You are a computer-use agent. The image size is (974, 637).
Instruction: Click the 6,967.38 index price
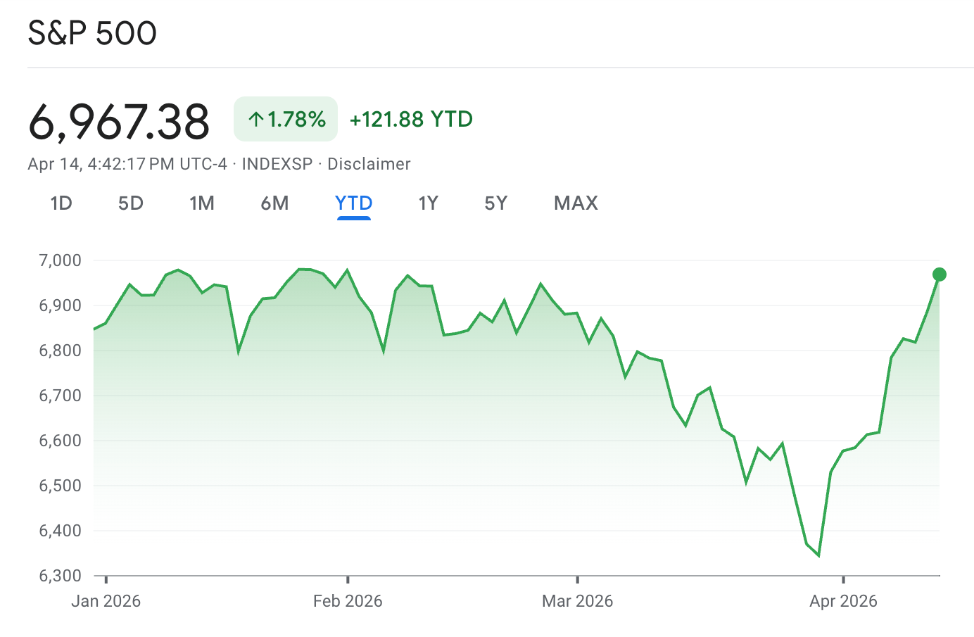click(x=119, y=121)
